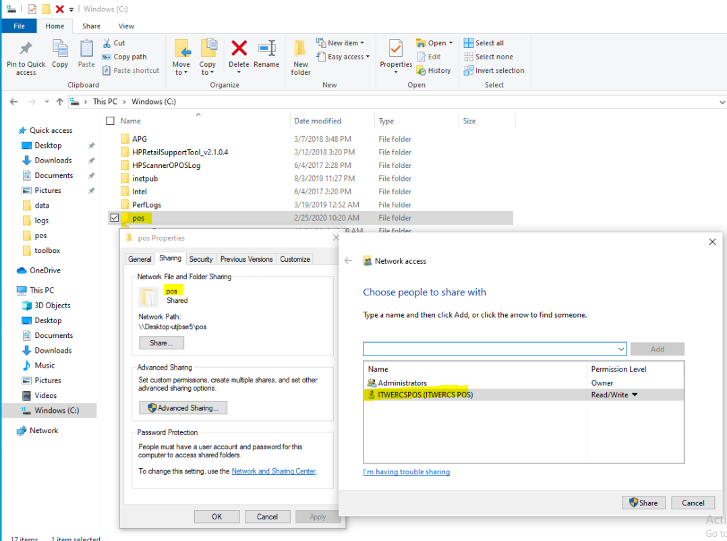Viewport: 727px width, 541px height.
Task: Open the I'm having trouble sharing link
Action: [x=406, y=472]
